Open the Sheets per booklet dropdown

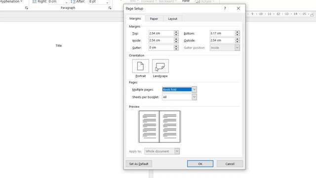click(179, 97)
